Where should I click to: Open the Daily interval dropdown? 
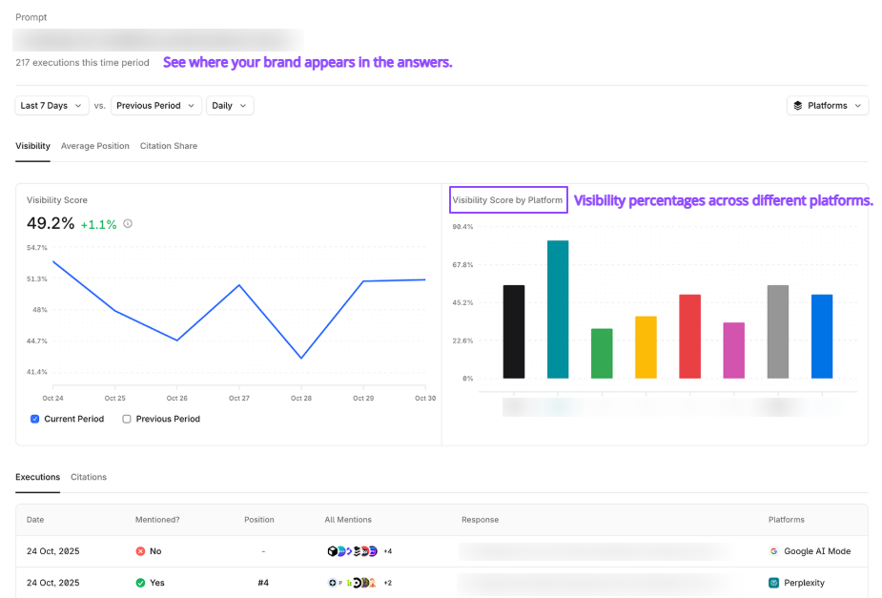(229, 106)
